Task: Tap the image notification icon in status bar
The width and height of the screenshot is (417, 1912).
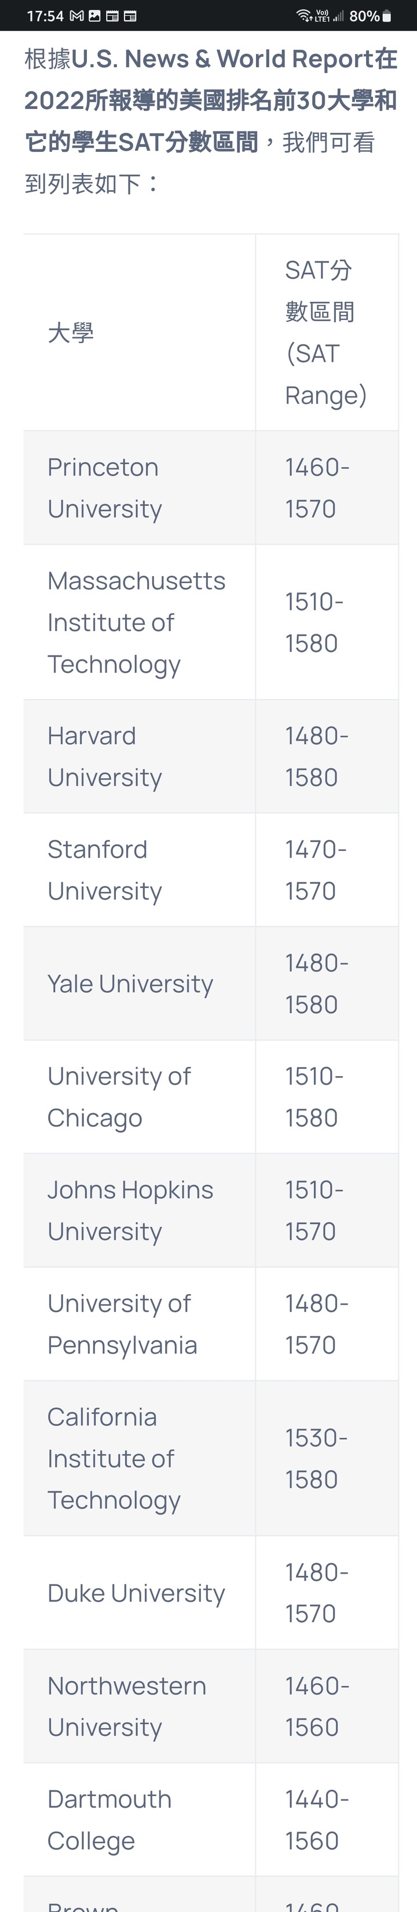Action: (x=94, y=16)
